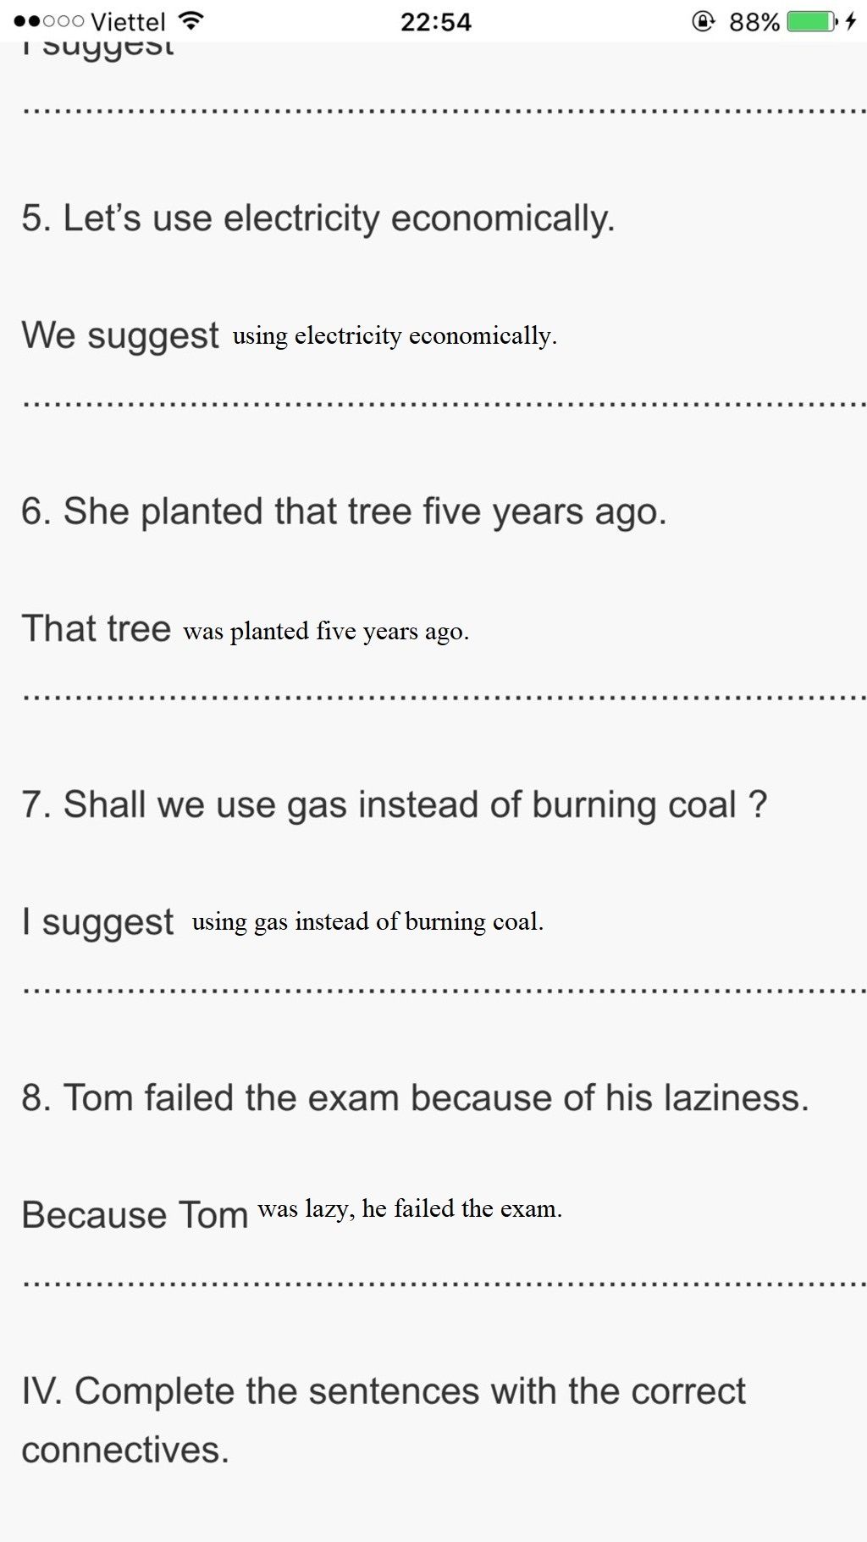This screenshot has width=867, height=1542.
Task: Tap the rotation lock icon
Action: click(x=703, y=21)
